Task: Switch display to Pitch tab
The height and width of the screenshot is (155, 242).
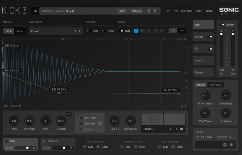Action: coord(9,31)
